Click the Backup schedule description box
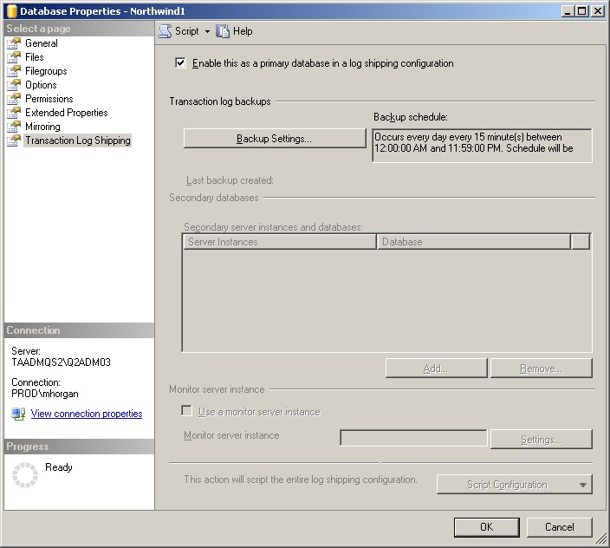This screenshot has height=548, width=610. (482, 146)
